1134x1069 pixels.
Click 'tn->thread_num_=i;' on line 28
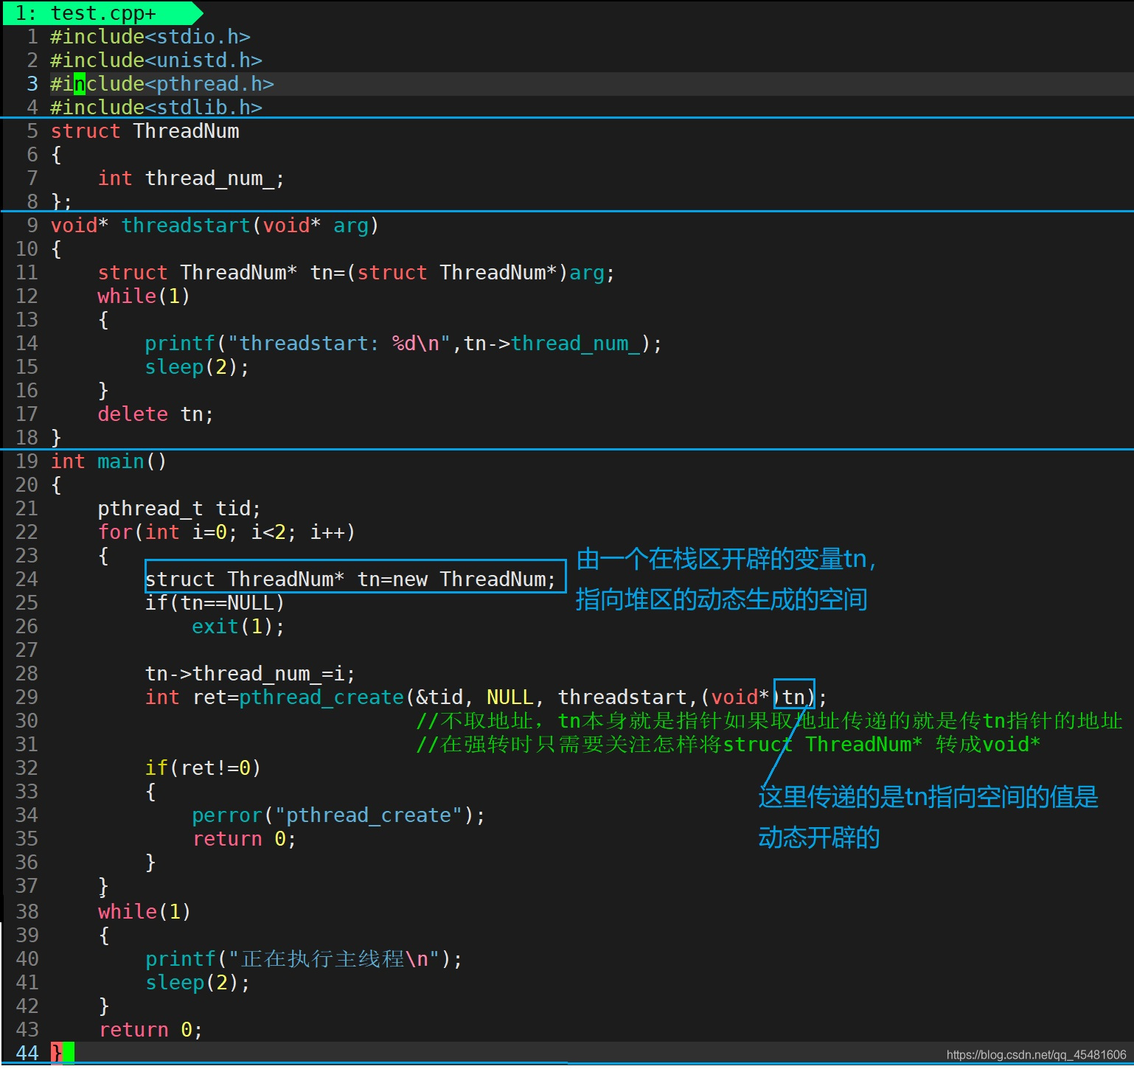250,674
